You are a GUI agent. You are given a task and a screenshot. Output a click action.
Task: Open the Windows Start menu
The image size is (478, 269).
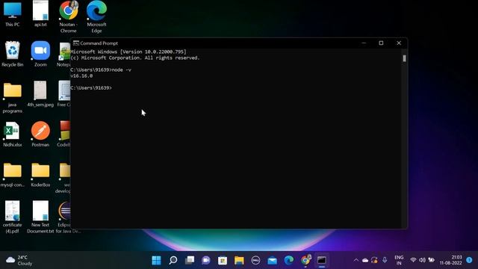point(156,260)
